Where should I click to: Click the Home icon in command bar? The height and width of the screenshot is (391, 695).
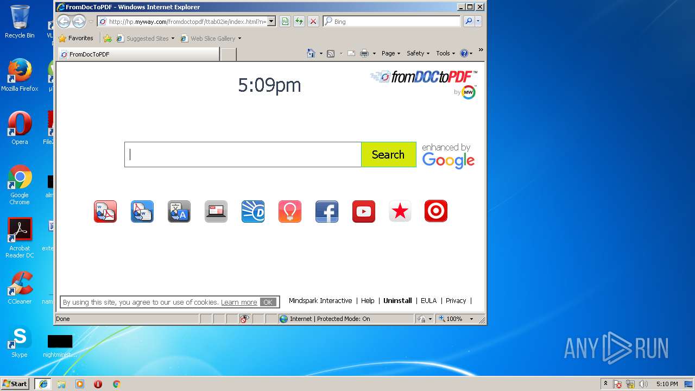(311, 53)
